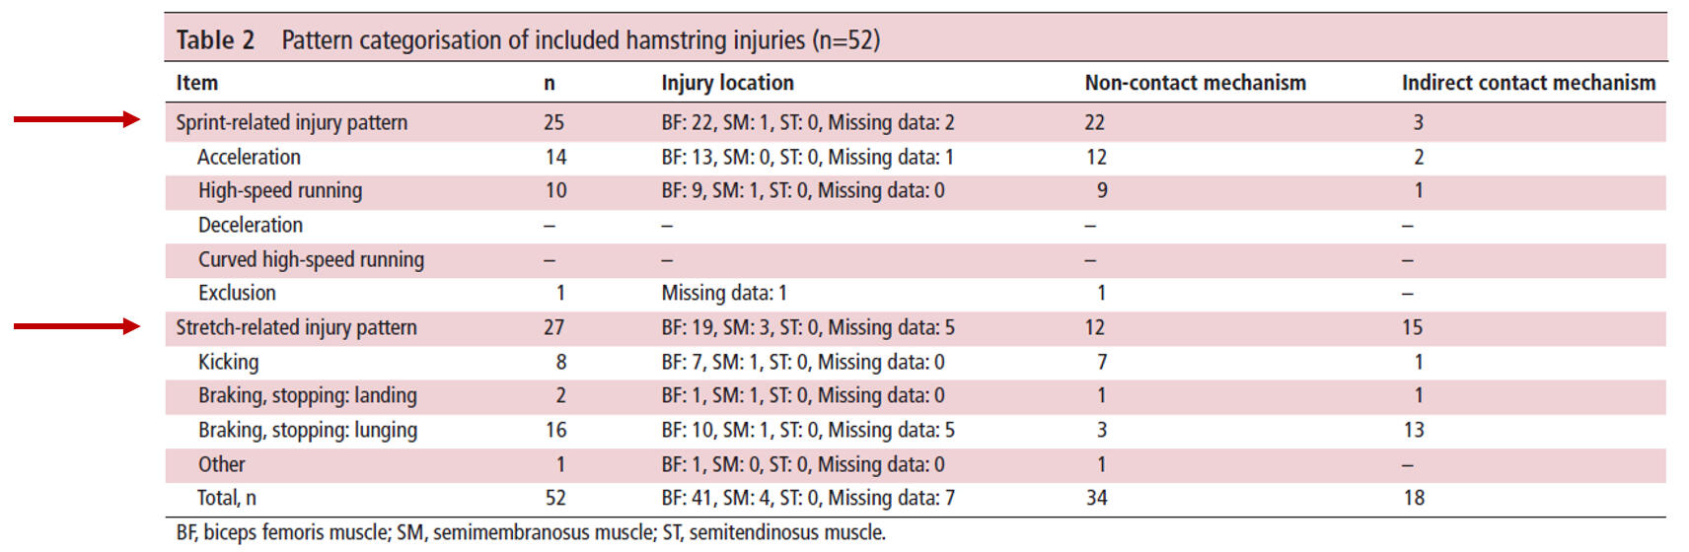Select the Non-contact mechanism column header
Viewport: 1689px width, 552px height.
[1195, 84]
